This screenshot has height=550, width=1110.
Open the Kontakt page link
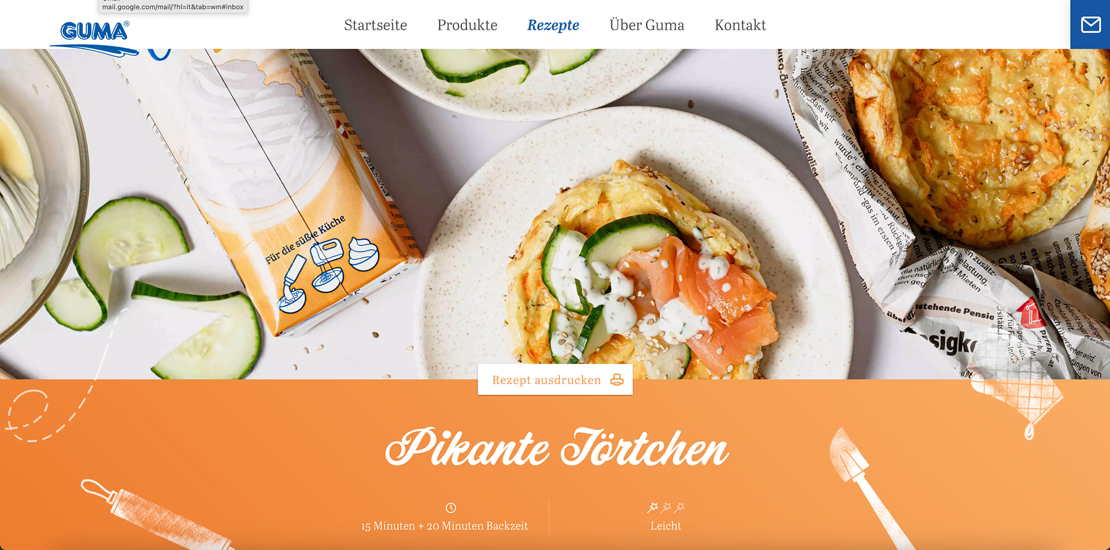point(740,25)
